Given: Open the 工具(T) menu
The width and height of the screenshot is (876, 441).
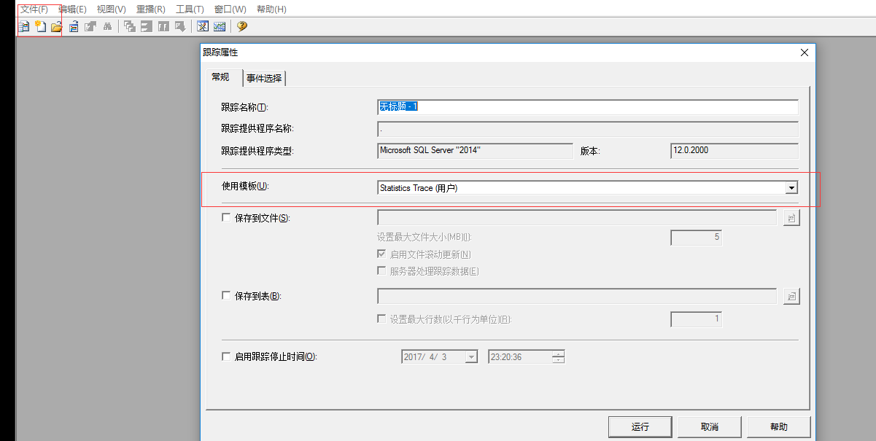Looking at the screenshot, I should (x=190, y=9).
